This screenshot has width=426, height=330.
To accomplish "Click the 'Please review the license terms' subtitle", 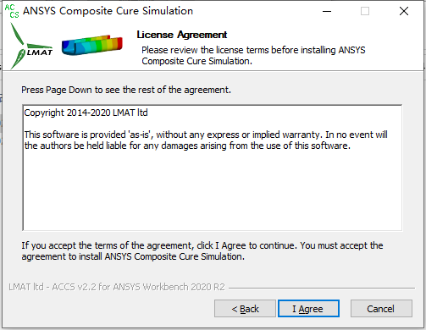I will point(253,56).
